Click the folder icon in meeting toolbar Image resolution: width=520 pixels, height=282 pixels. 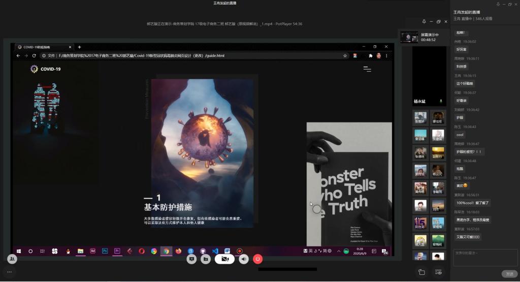pyautogui.click(x=205, y=259)
